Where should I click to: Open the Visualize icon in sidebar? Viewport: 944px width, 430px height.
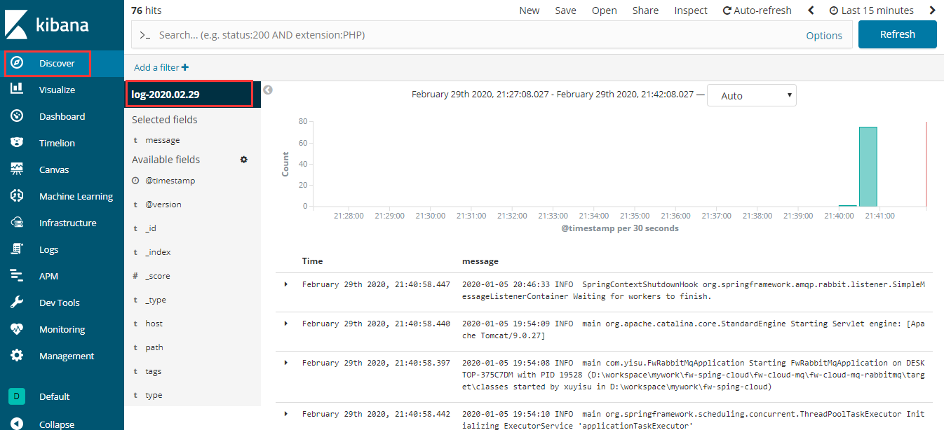pyautogui.click(x=17, y=90)
